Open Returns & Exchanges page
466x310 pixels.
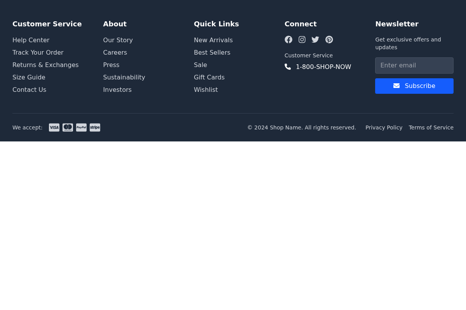(x=45, y=65)
